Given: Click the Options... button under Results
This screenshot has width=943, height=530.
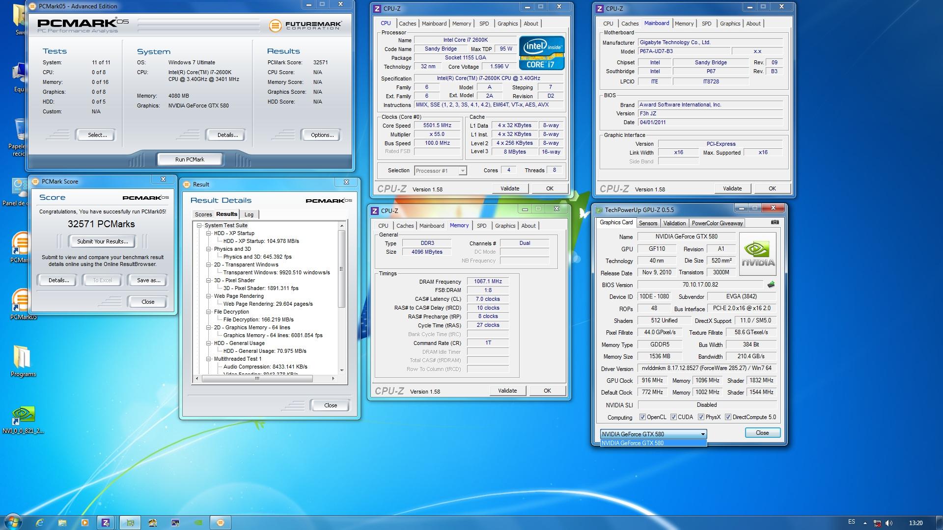Looking at the screenshot, I should pos(322,135).
